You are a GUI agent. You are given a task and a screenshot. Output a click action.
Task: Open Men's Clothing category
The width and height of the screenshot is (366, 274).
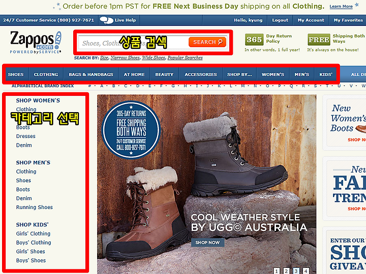[26, 172]
